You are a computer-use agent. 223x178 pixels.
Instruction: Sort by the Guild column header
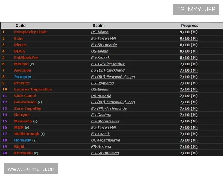click(20, 26)
